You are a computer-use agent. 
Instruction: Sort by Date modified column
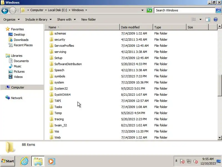(x=136, y=27)
